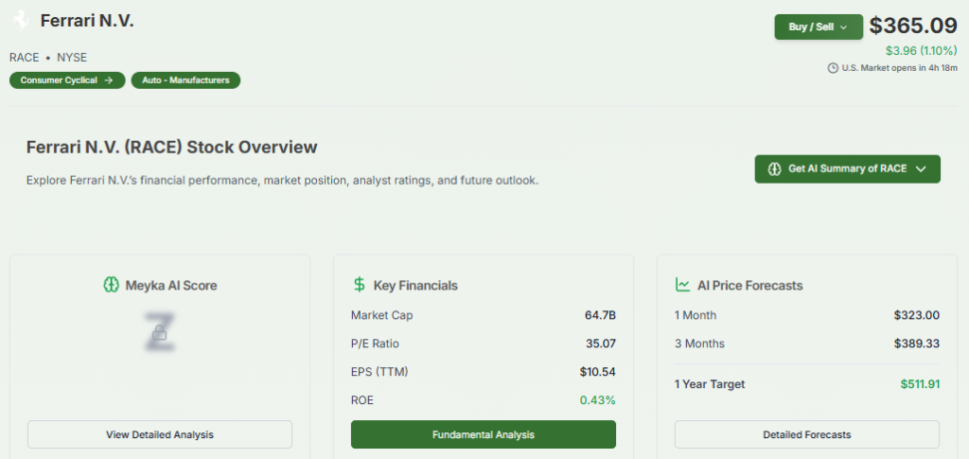Select the $365.09 stock price
Viewport: 969px width, 459px height.
pyautogui.click(x=913, y=26)
